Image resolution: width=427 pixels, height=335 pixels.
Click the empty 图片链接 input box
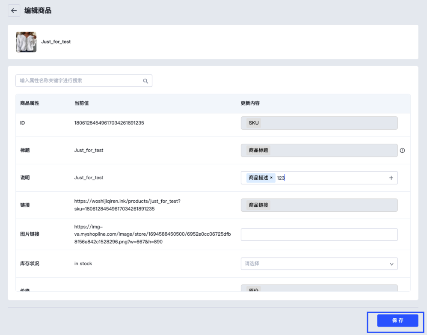(x=318, y=234)
